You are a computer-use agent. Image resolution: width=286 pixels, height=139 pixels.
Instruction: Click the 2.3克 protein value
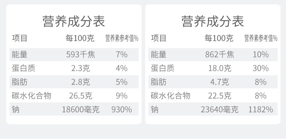(x=81, y=68)
